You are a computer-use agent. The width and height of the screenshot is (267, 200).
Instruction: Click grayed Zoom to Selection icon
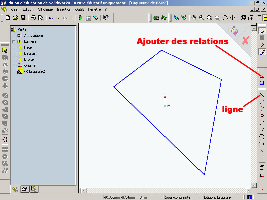coord(217,18)
